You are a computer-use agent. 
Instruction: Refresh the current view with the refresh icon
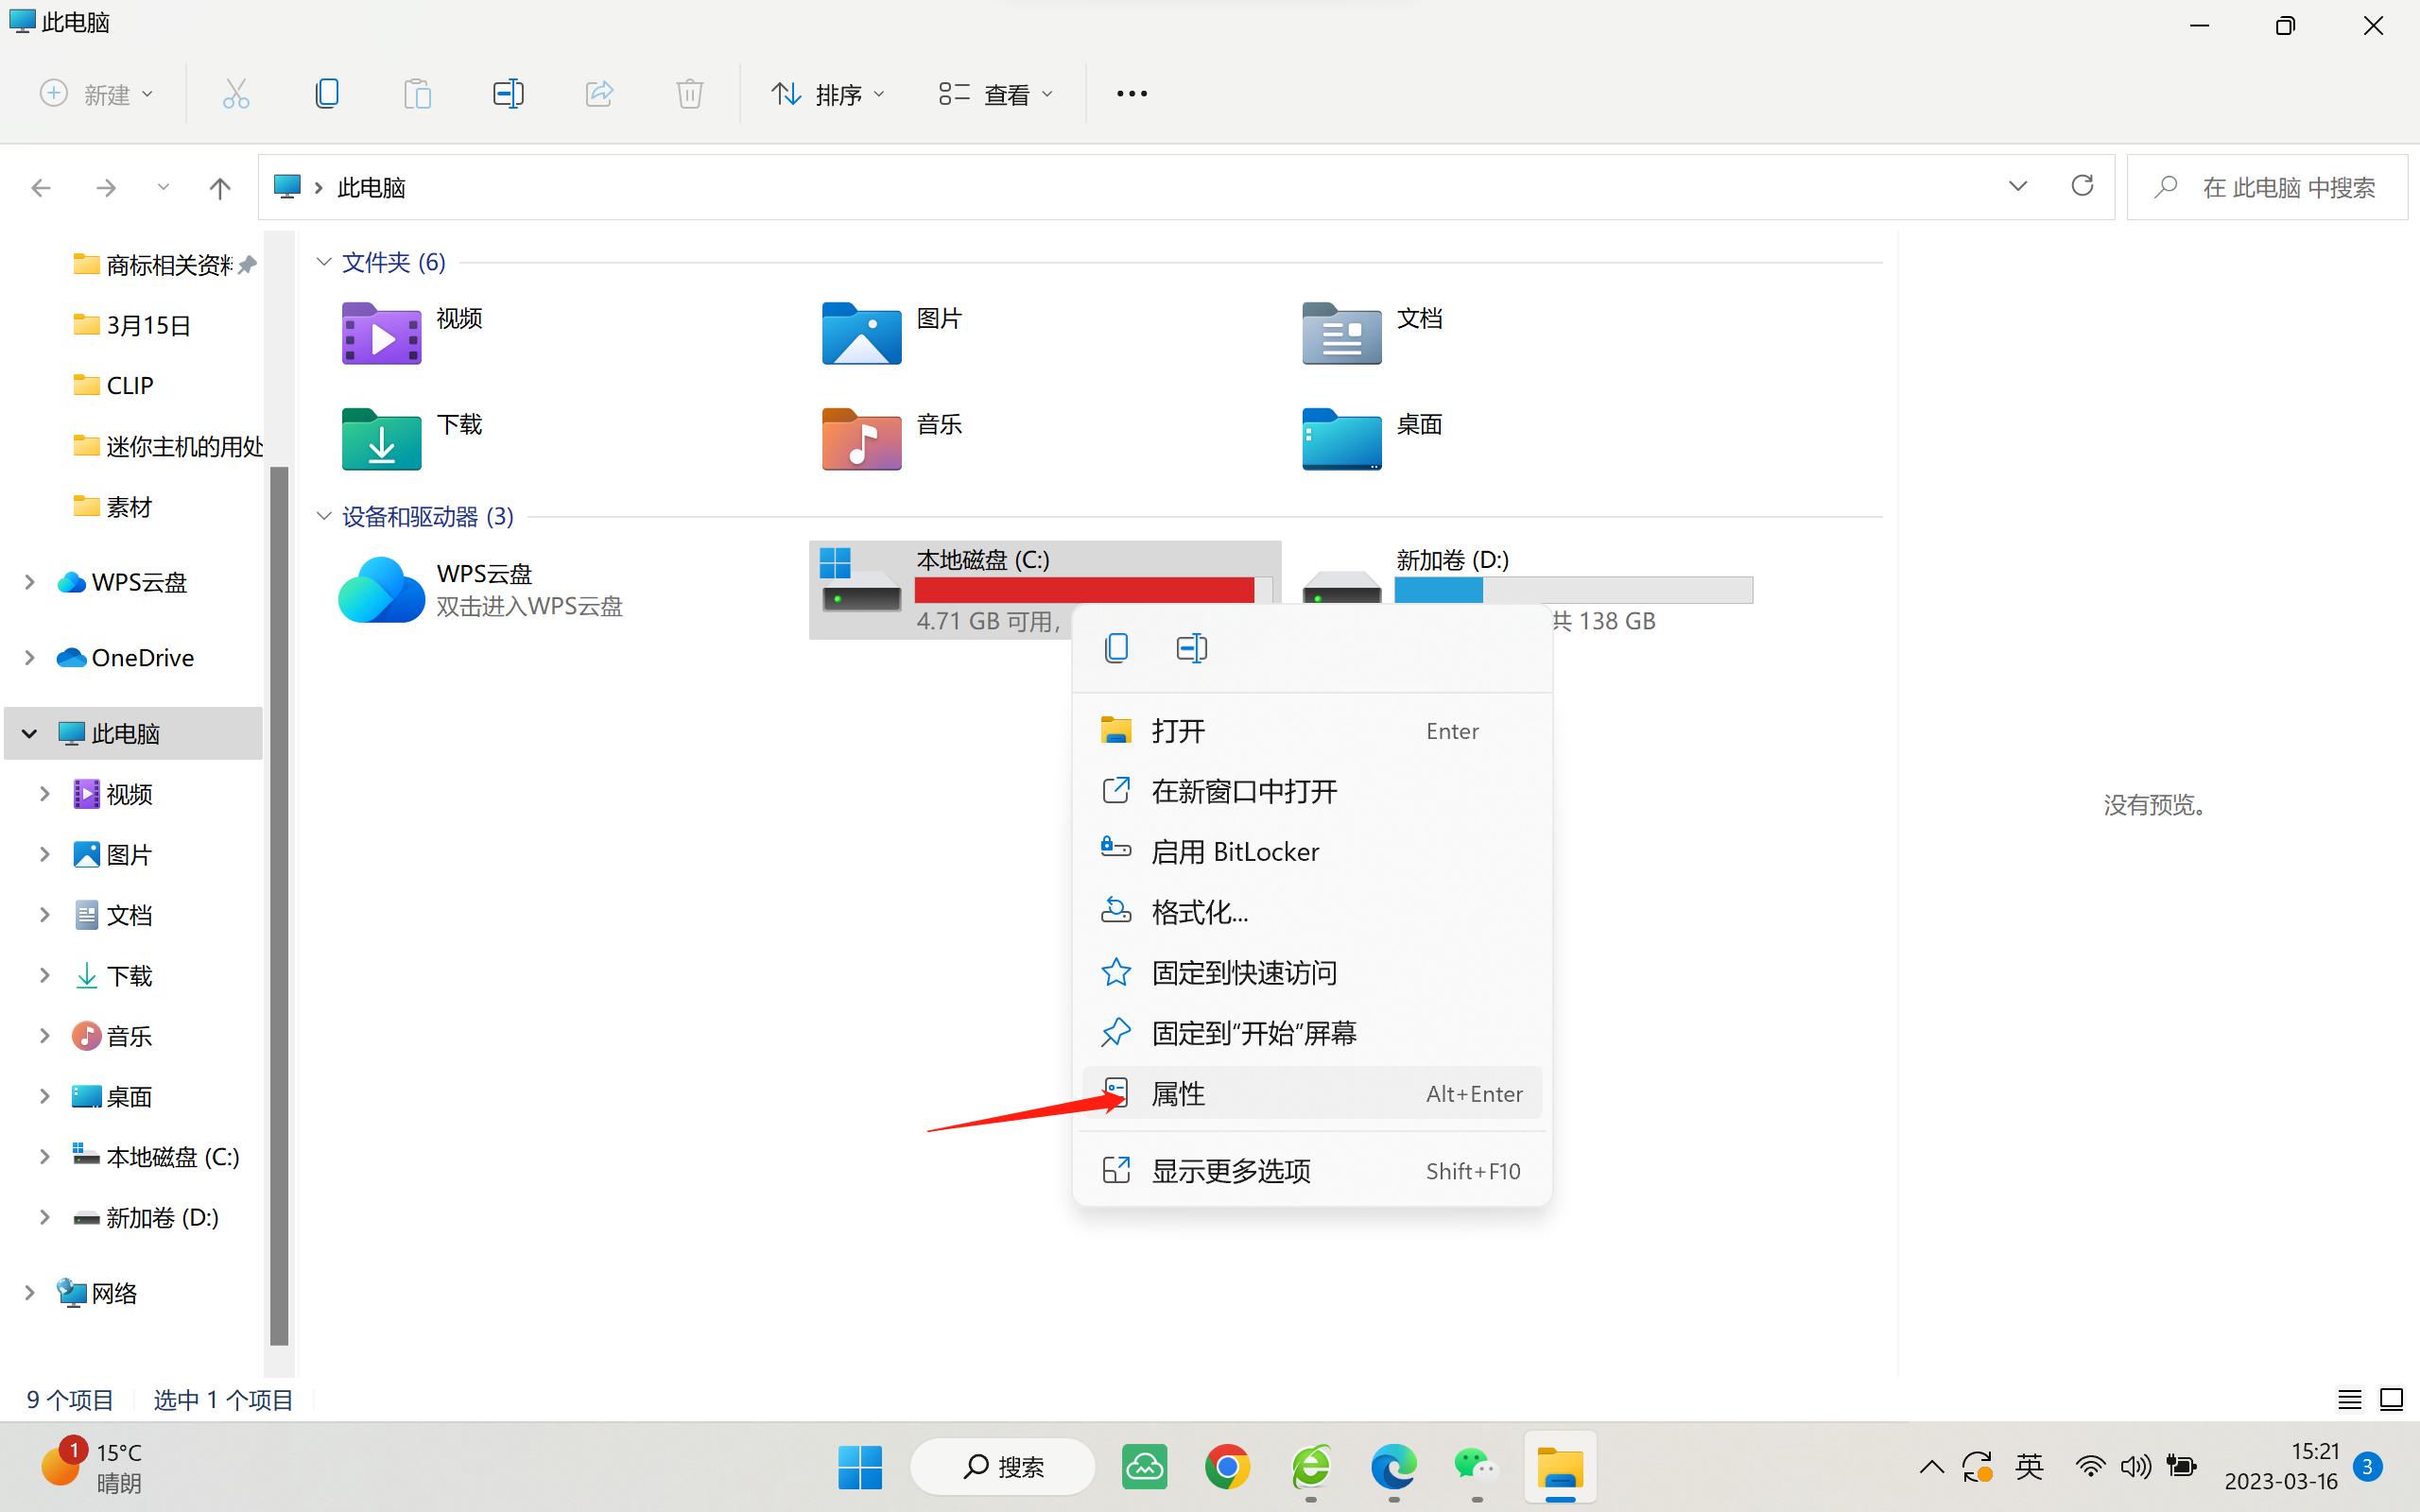pyautogui.click(x=2082, y=186)
